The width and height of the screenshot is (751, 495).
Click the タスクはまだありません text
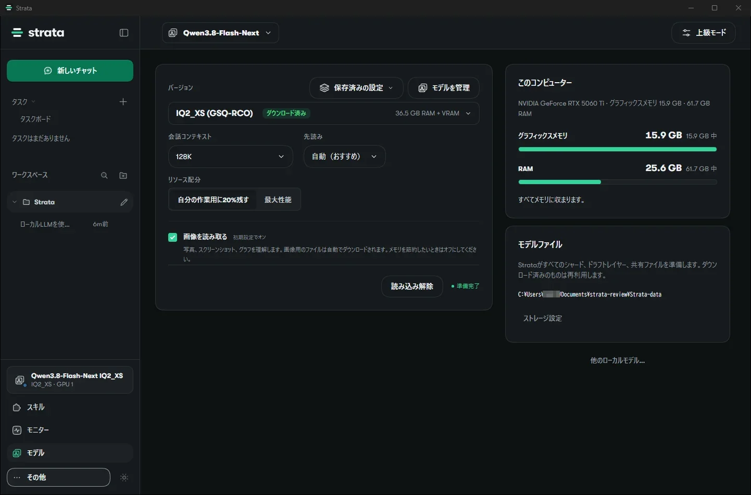pos(41,138)
